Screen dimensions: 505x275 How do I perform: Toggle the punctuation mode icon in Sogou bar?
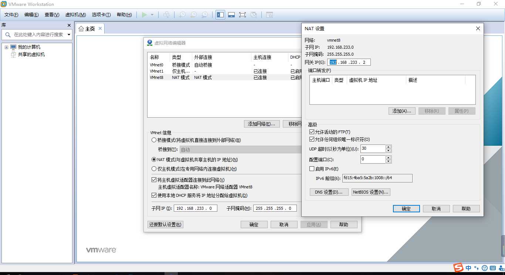click(x=477, y=268)
